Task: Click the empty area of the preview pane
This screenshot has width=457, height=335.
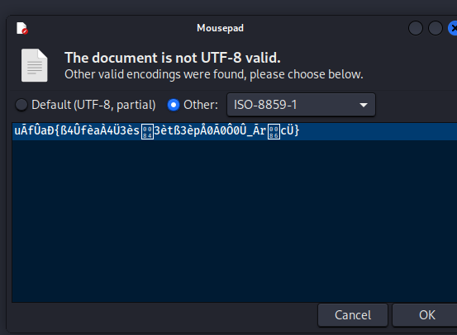Action: coord(235,221)
